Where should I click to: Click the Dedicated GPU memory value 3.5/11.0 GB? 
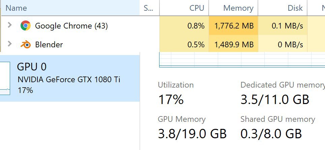(275, 99)
